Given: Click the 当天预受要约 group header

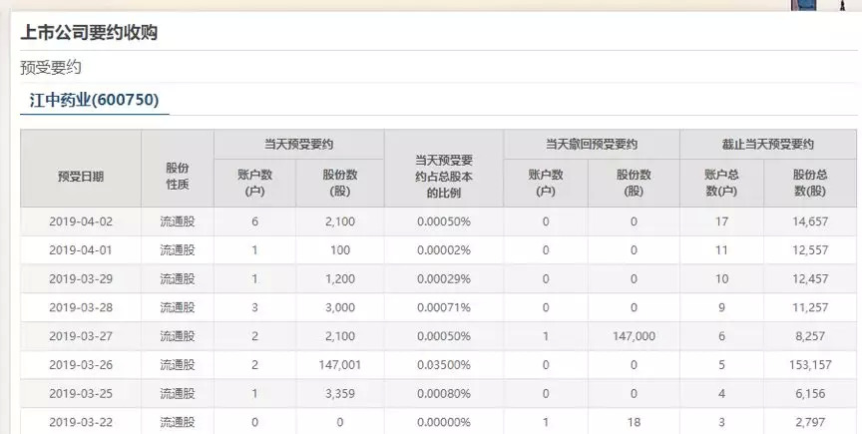Looking at the screenshot, I should pyautogui.click(x=299, y=145).
